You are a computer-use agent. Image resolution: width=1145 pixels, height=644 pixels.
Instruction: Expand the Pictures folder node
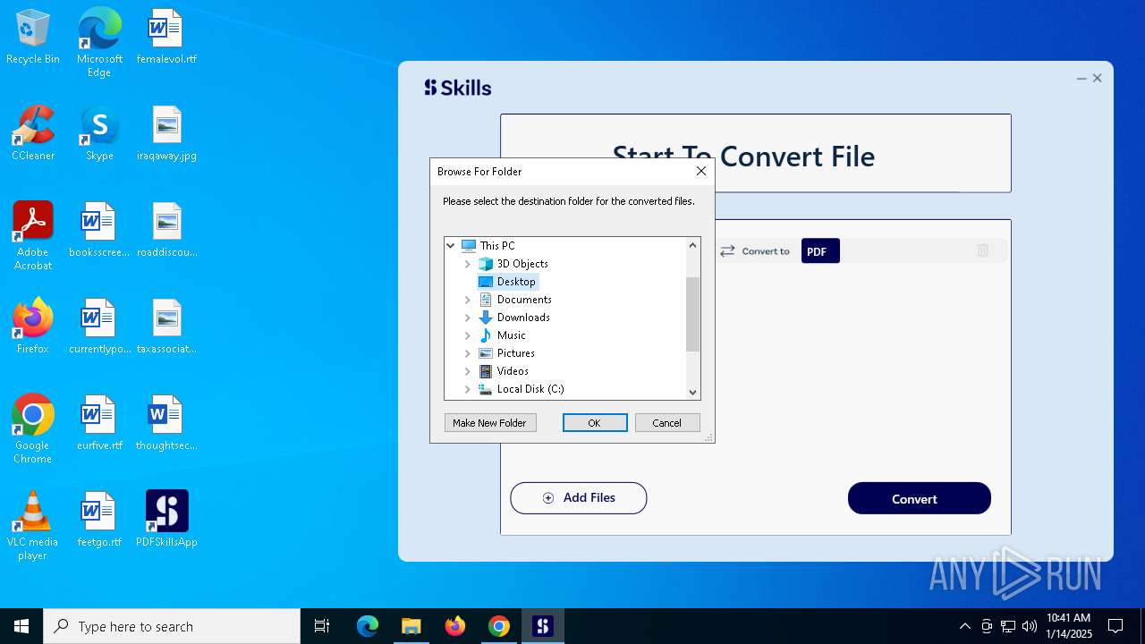pyautogui.click(x=467, y=353)
